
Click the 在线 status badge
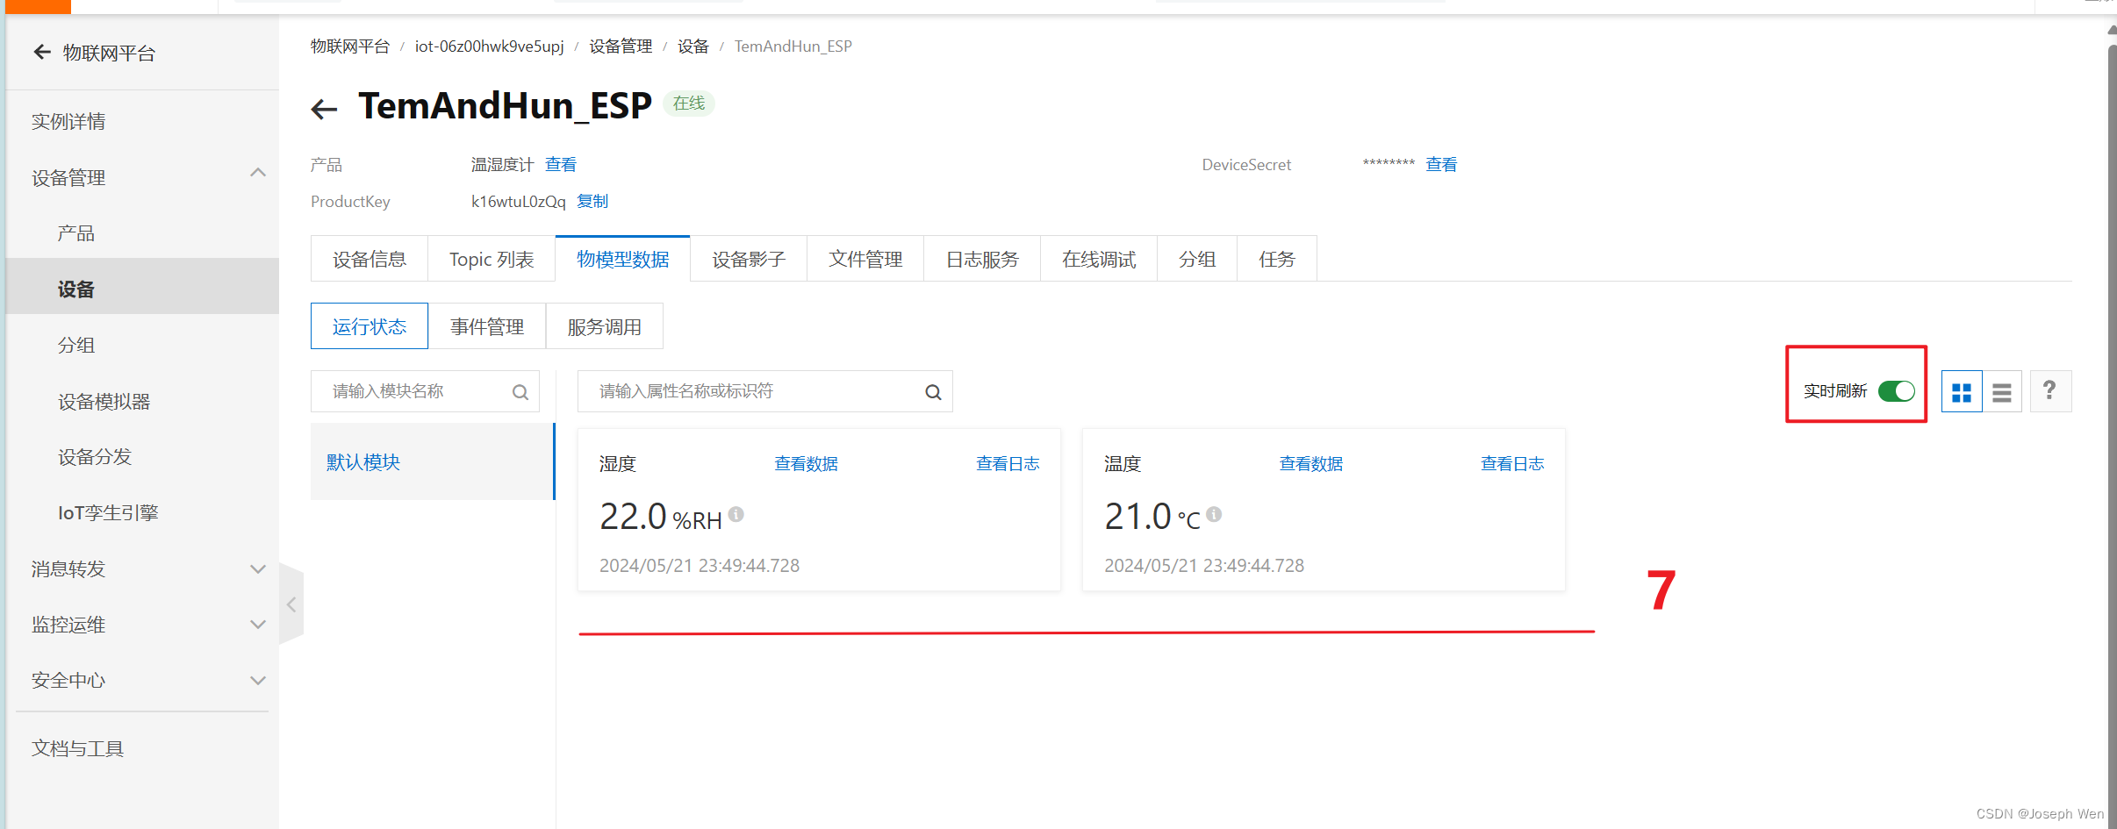[x=689, y=104]
